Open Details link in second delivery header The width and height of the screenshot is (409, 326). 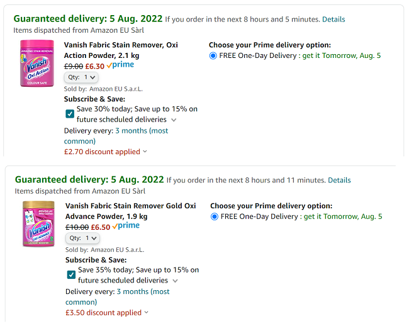(339, 180)
